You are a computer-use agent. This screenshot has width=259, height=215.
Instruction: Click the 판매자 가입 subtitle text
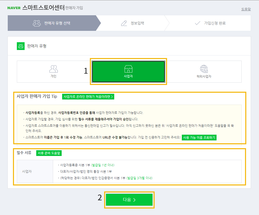click(74, 8)
